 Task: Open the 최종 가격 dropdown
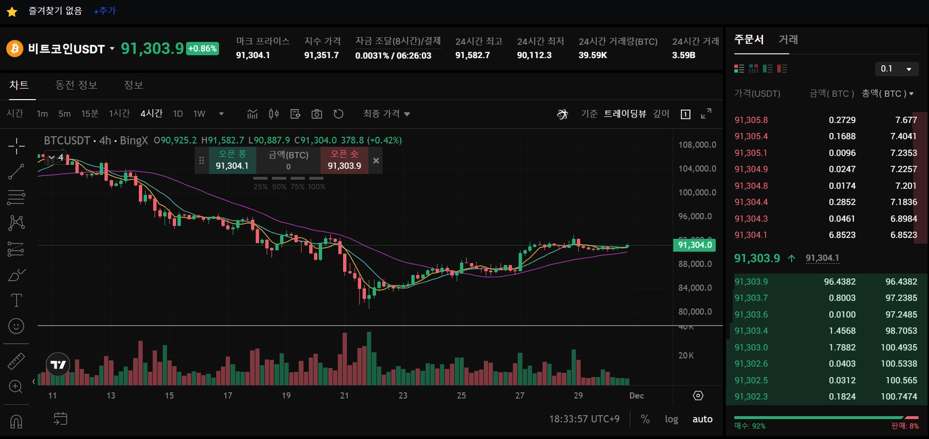(x=387, y=114)
